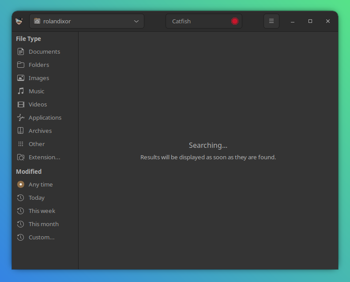Viewport: 350px width, 282px height.
Task: Select the Folders filter icon
Action: 21,65
